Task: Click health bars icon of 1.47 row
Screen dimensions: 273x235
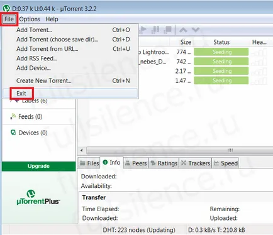Action: pyautogui.click(x=259, y=80)
